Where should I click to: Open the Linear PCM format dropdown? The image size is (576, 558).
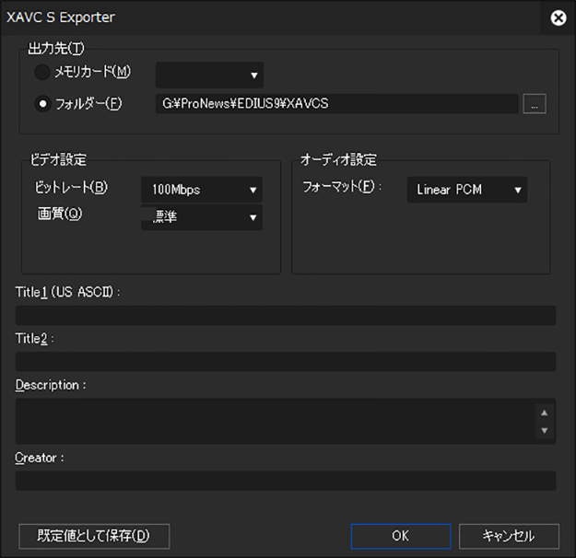466,190
